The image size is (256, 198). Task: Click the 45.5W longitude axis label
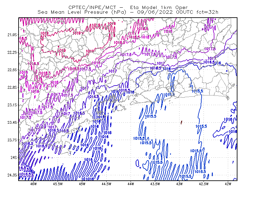(x=58, y=184)
